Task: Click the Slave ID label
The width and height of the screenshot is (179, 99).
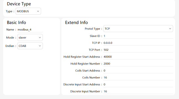Action: click(95, 36)
